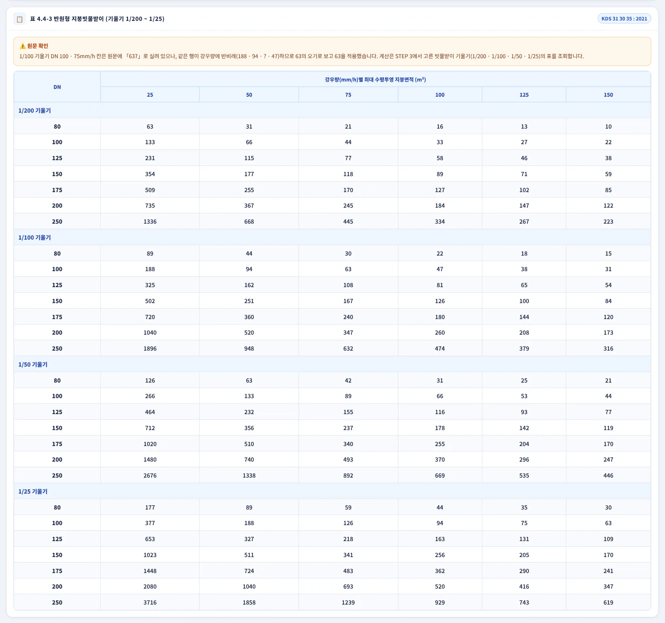Click the cell with value 1448
This screenshot has height=623, width=665.
[x=150, y=571]
